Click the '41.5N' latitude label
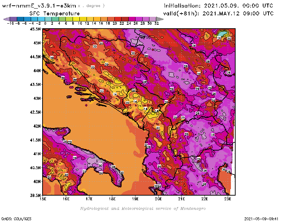286x221 pixels. [x=35, y=140]
